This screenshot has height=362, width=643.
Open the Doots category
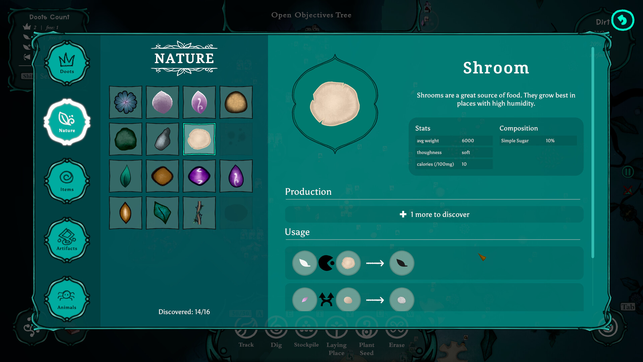pyautogui.click(x=67, y=63)
